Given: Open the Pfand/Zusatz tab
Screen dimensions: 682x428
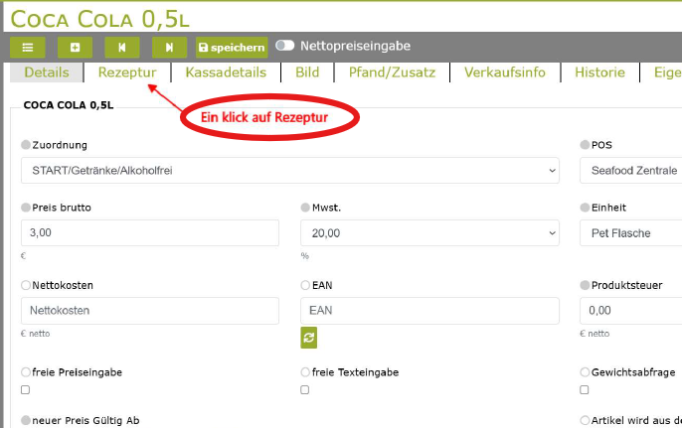Looking at the screenshot, I should pyautogui.click(x=392, y=72).
